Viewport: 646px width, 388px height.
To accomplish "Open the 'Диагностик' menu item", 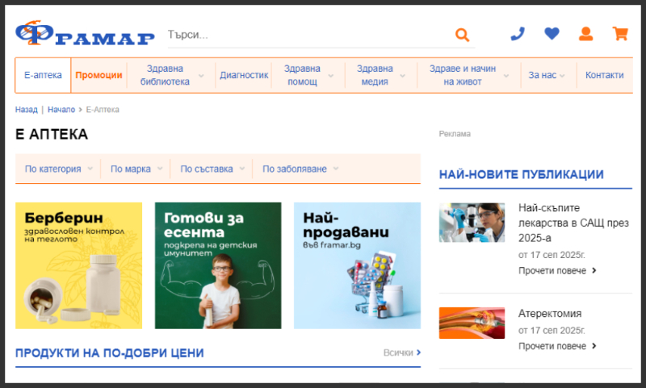I will tap(244, 75).
